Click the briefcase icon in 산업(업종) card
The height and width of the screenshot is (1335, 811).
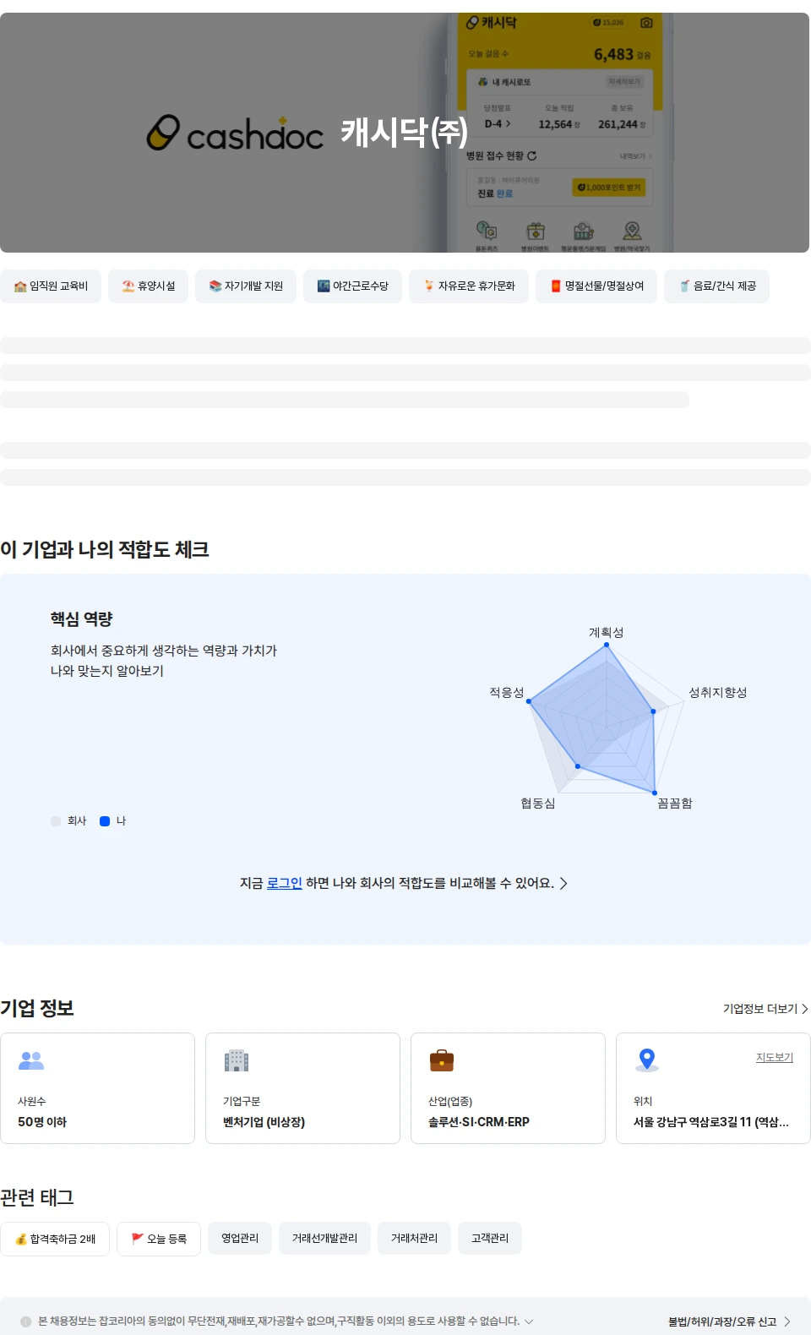click(x=442, y=1060)
